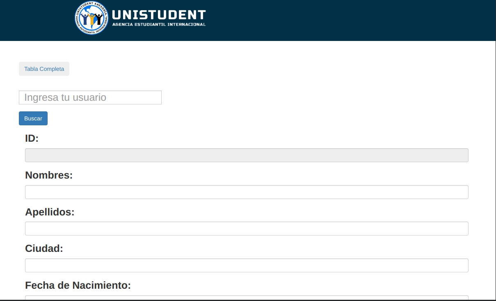Click the Apellidos: label
Viewport: 496px width, 301px height.
pos(50,212)
